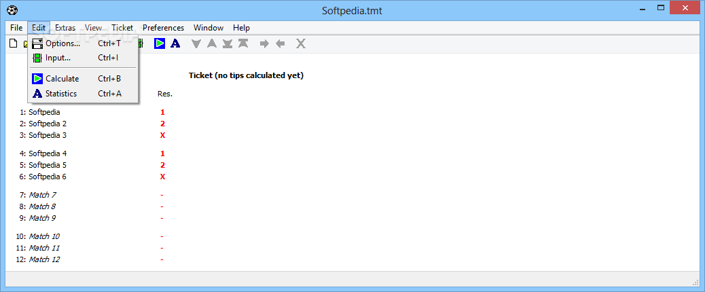
Task: Click the Calculate play icon in the toolbar
Action: [160, 43]
